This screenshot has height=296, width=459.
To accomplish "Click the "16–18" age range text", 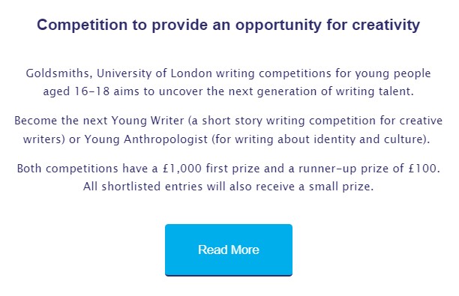I will point(91,91).
